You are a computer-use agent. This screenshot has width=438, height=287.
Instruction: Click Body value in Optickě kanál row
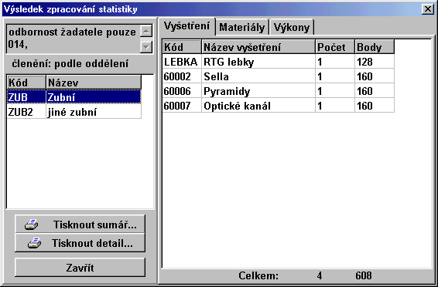click(x=375, y=106)
